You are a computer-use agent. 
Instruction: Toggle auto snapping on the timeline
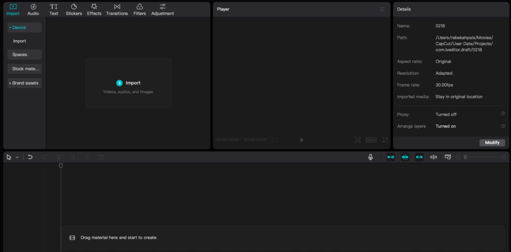(405, 157)
